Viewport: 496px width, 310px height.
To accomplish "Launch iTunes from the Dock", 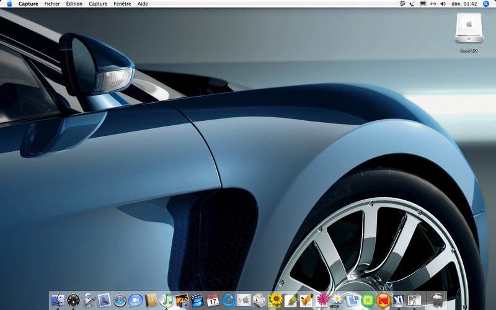I will [x=166, y=300].
